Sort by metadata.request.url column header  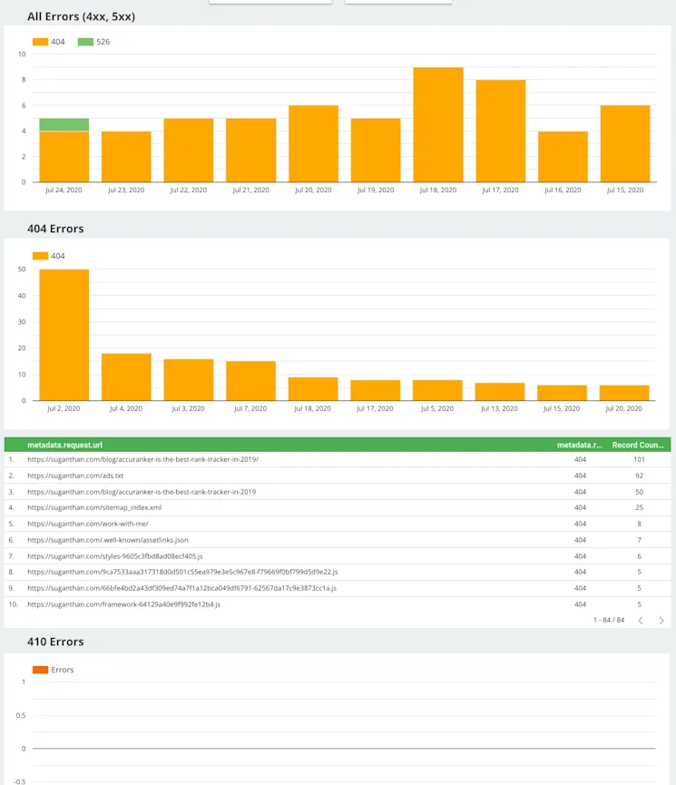tap(65, 445)
